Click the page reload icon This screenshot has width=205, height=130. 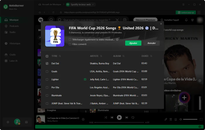pyautogui.click(x=53, y=12)
